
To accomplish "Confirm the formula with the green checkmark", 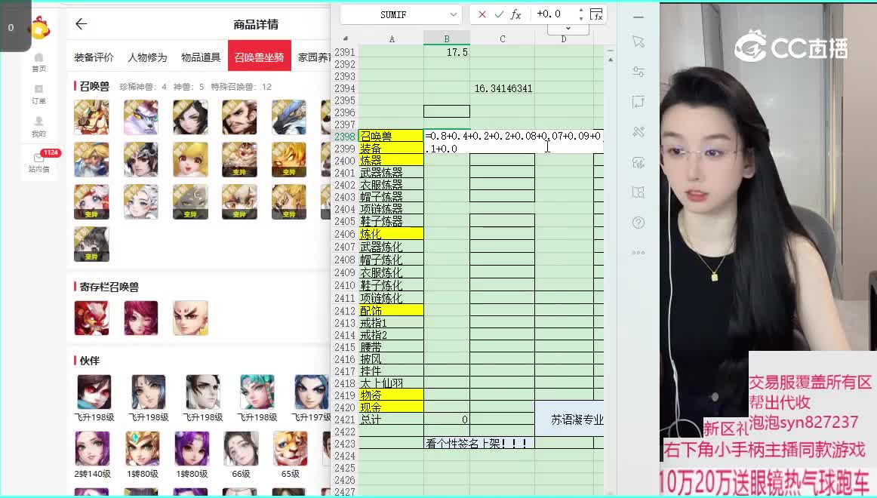I will click(x=498, y=14).
